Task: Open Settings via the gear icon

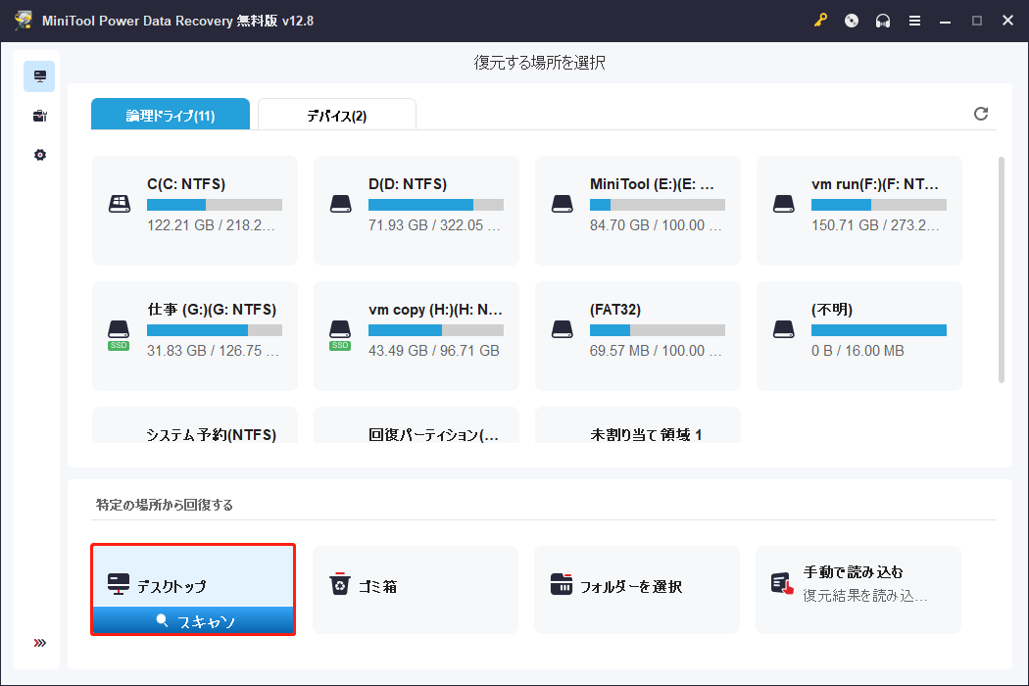Action: point(38,154)
